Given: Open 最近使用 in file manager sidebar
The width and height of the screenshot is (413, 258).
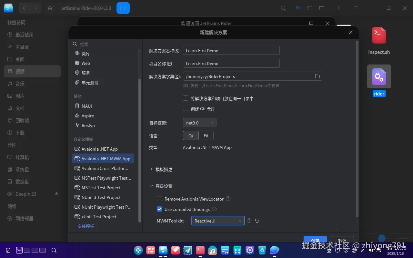Looking at the screenshot, I should [x=32, y=35].
